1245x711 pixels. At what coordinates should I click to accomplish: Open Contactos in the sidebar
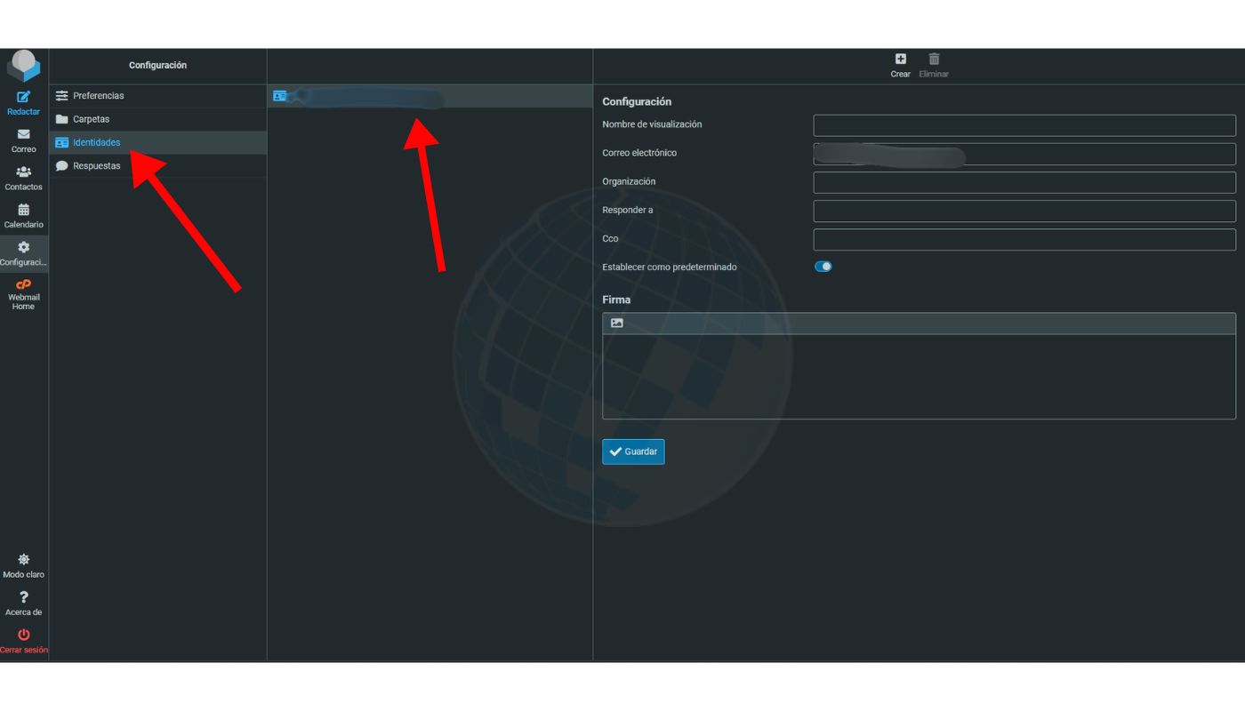coord(24,172)
